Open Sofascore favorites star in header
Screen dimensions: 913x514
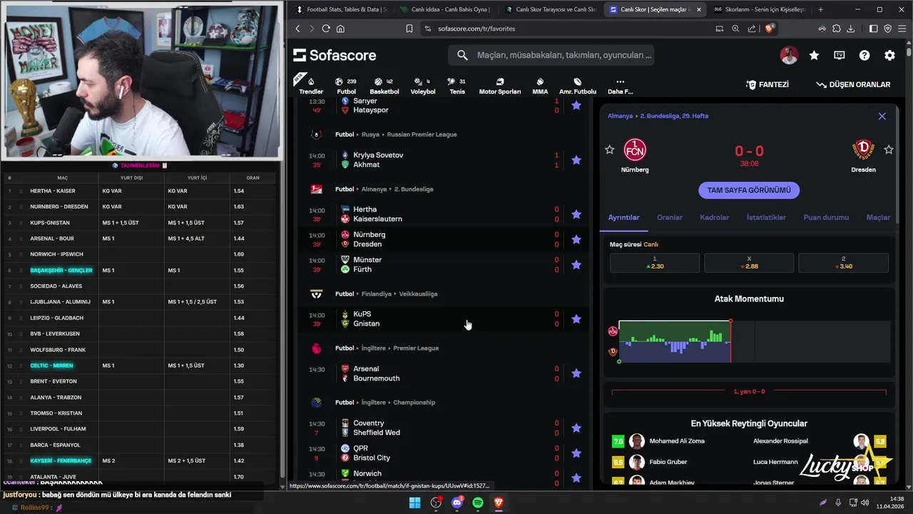(x=814, y=56)
